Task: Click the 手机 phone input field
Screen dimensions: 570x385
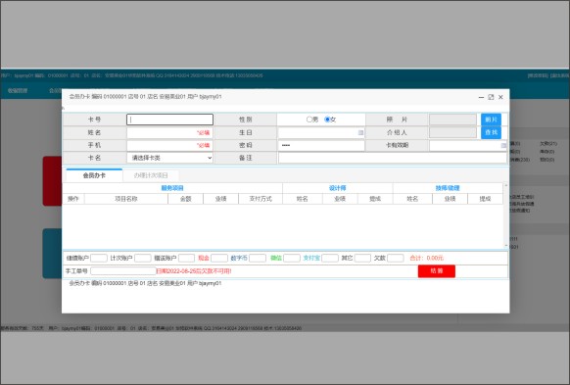Action: 169,145
